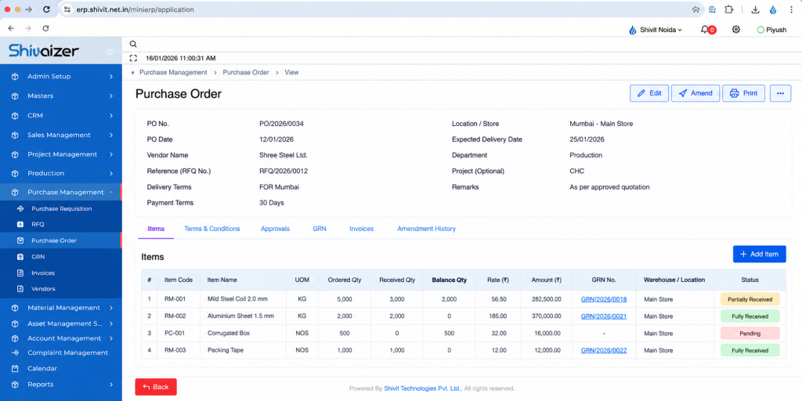Open the Invoices tab
Image resolution: width=802 pixels, height=401 pixels.
click(361, 229)
